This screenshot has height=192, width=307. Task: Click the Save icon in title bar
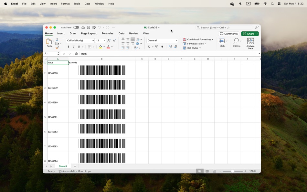(89, 27)
